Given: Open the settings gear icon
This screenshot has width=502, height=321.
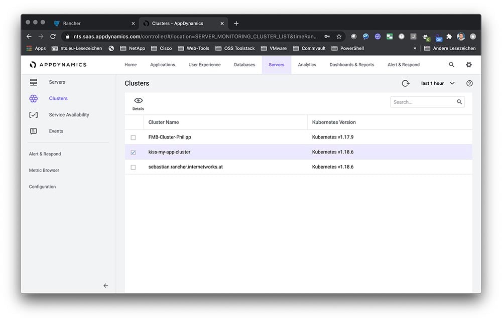Looking at the screenshot, I should click(x=469, y=65).
